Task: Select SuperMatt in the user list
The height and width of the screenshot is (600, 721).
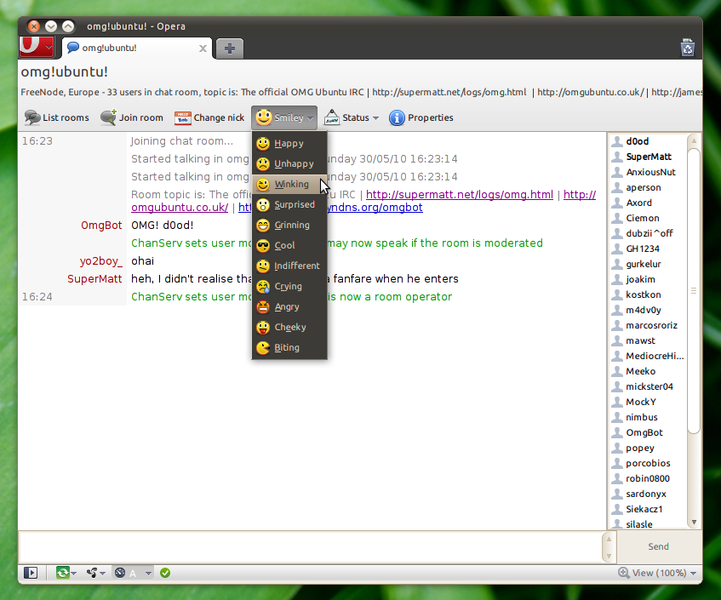Action: coord(648,157)
